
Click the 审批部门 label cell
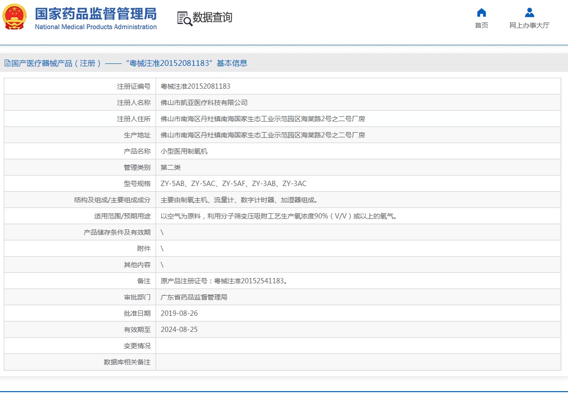(80, 297)
